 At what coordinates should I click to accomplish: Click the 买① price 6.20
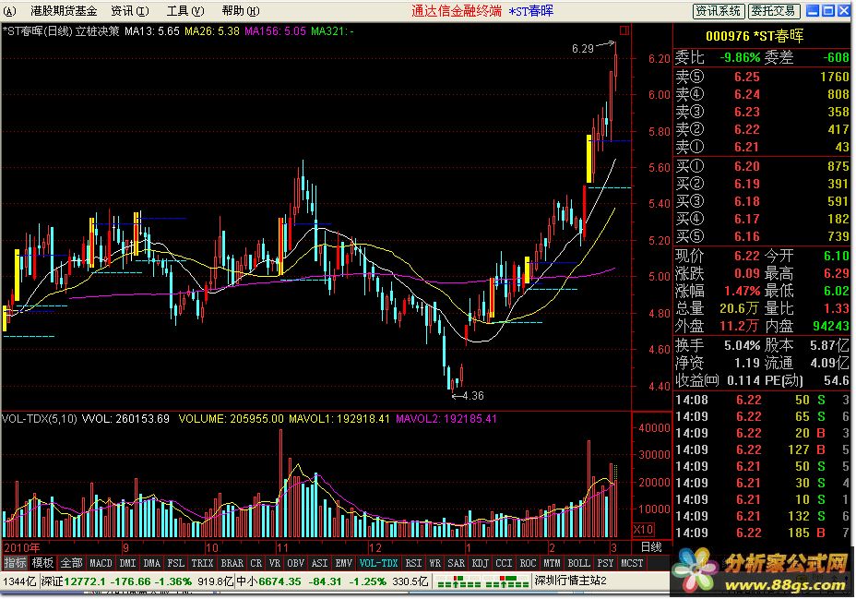tap(747, 166)
